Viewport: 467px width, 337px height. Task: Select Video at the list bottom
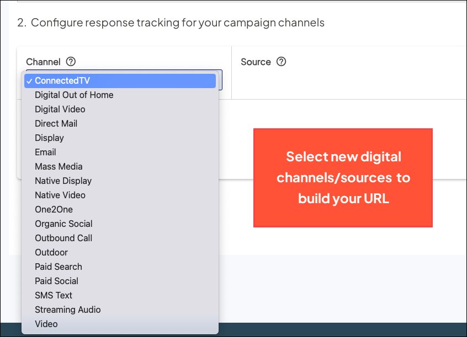pyautogui.click(x=46, y=324)
